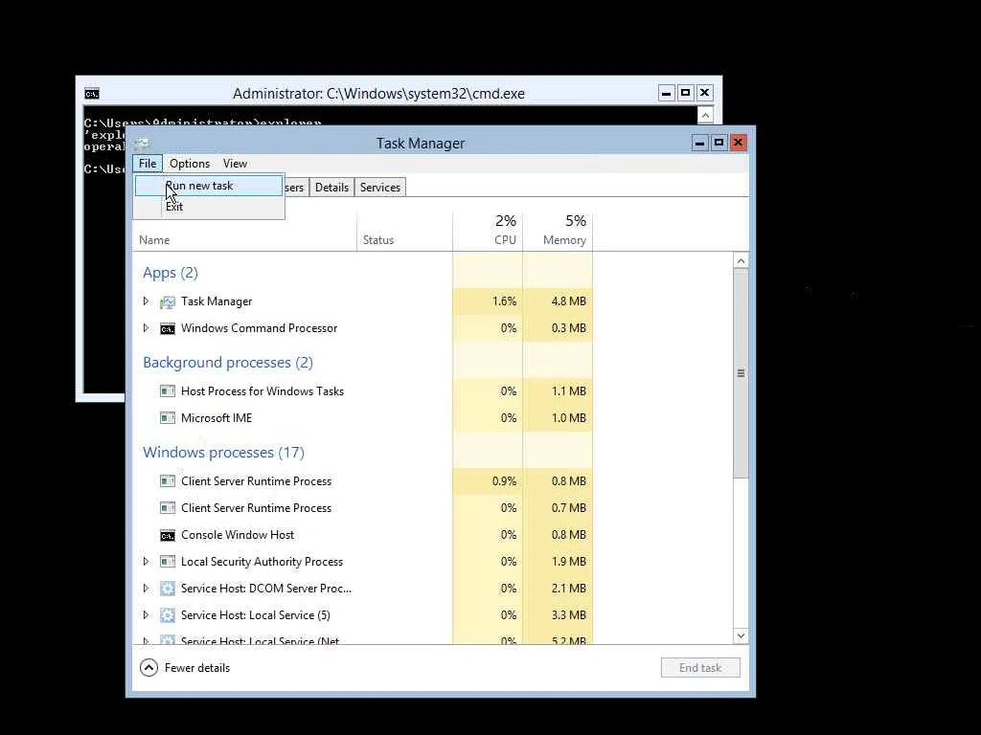Sort processes by the CPU column

click(x=488, y=232)
